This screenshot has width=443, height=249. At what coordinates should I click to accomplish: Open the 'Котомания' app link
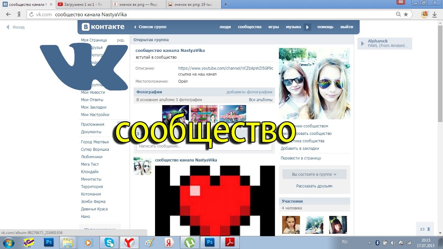tap(91, 194)
